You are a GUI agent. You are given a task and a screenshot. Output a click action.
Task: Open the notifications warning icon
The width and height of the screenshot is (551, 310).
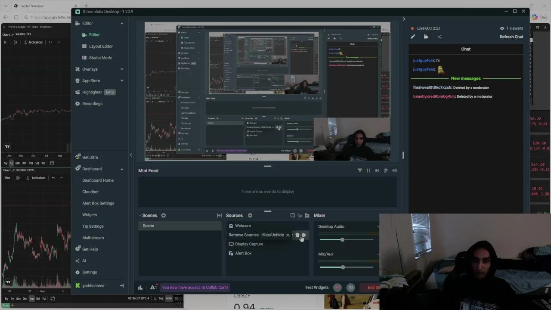153,288
